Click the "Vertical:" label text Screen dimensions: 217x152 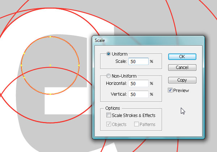[x=119, y=94]
